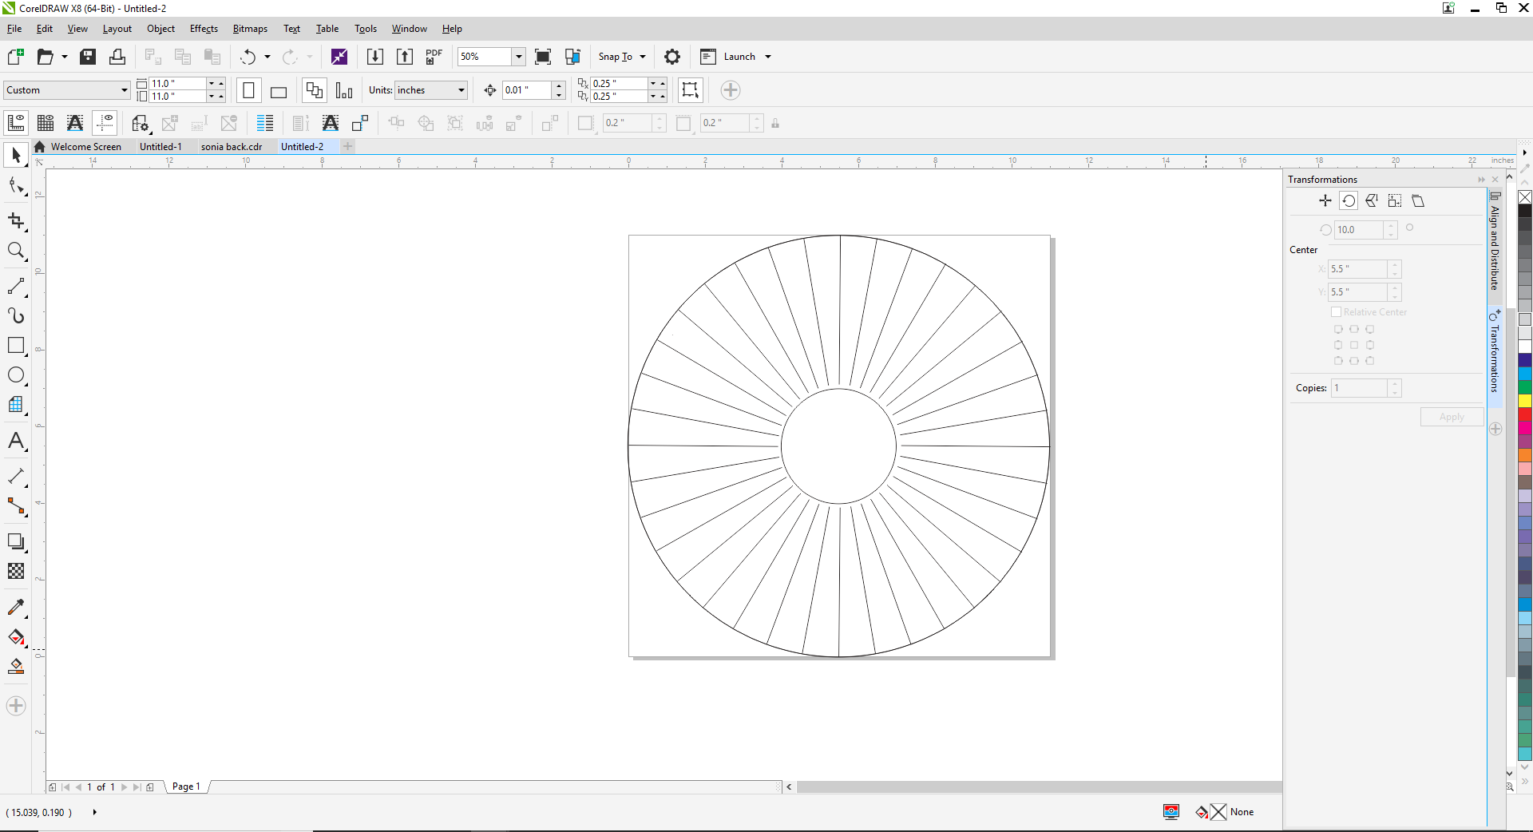Select the Zoom magnifier tool
This screenshot has width=1533, height=832.
16,251
